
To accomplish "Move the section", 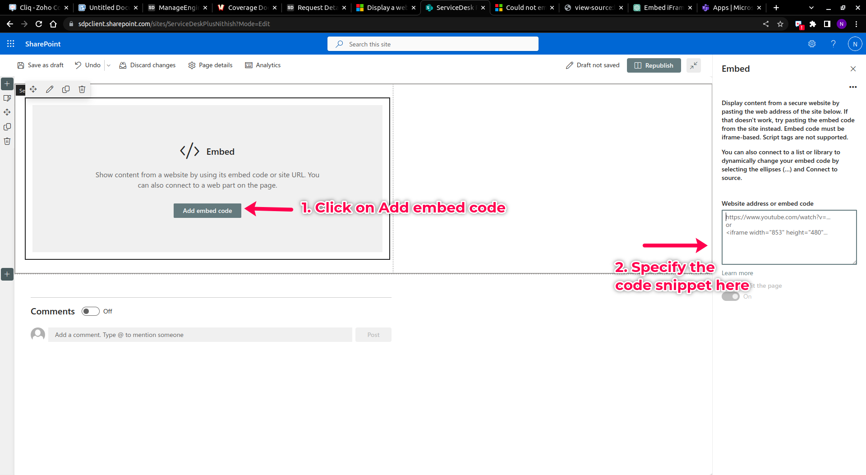I will [7, 112].
